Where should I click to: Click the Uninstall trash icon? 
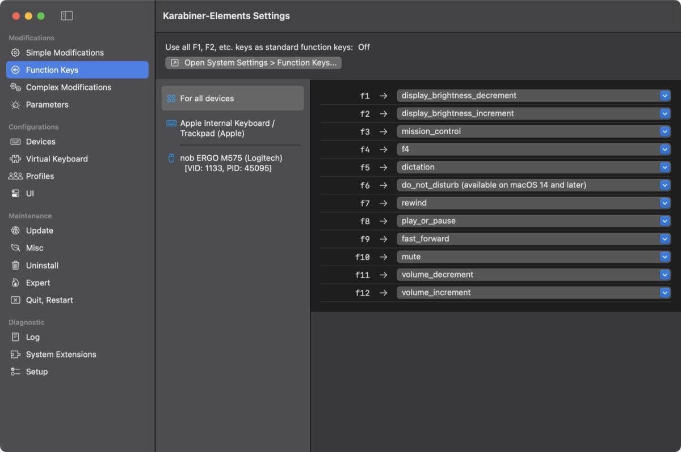(x=15, y=266)
